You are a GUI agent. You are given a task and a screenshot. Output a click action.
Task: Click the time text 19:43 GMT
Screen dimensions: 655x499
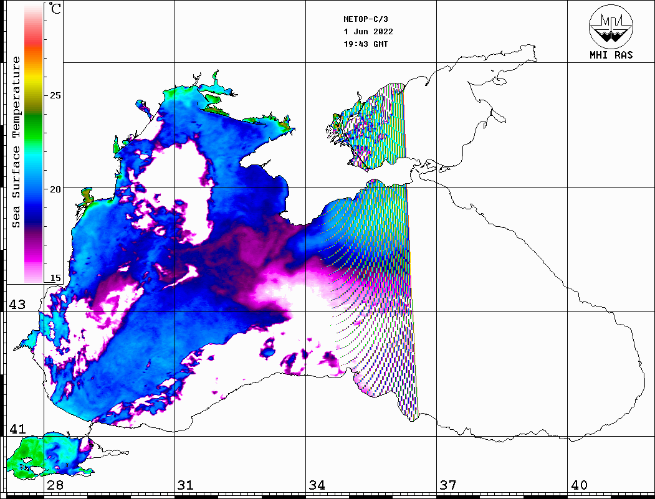pos(365,44)
